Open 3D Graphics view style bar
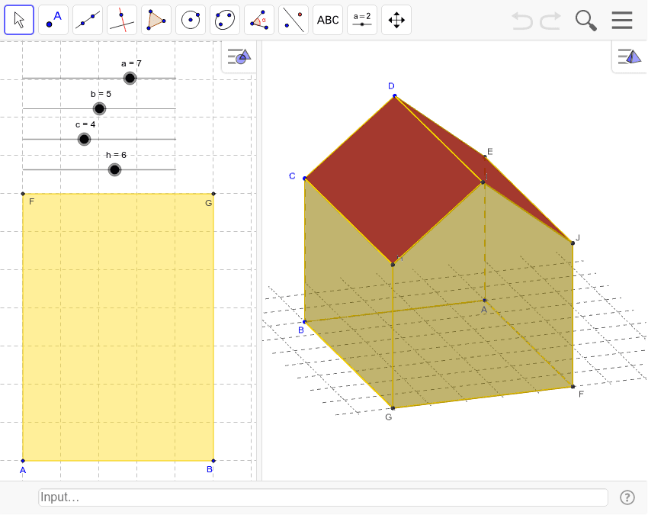 [x=630, y=56]
